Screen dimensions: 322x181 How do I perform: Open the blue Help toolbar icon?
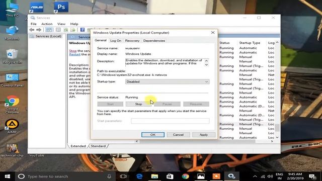pos(83,30)
